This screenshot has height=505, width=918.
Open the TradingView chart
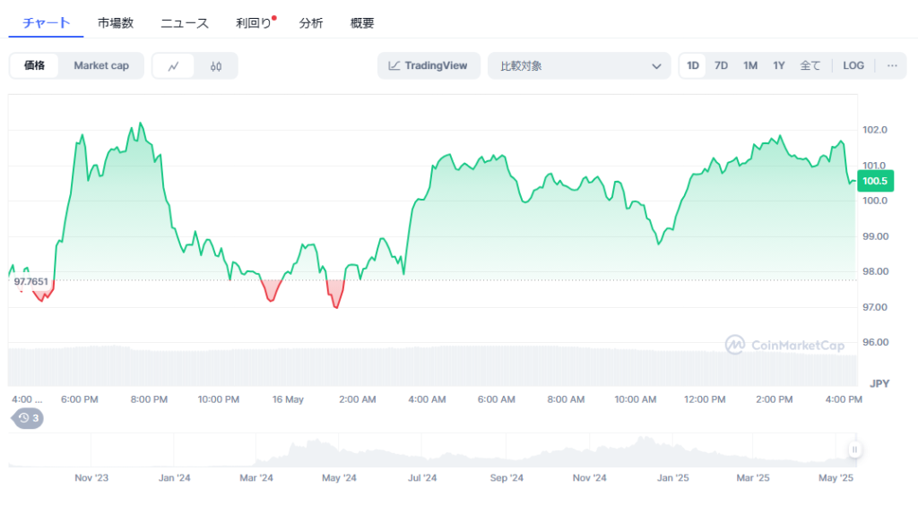coord(429,65)
